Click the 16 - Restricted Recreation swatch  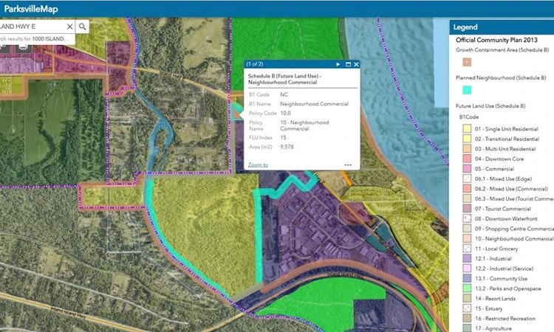(467, 318)
